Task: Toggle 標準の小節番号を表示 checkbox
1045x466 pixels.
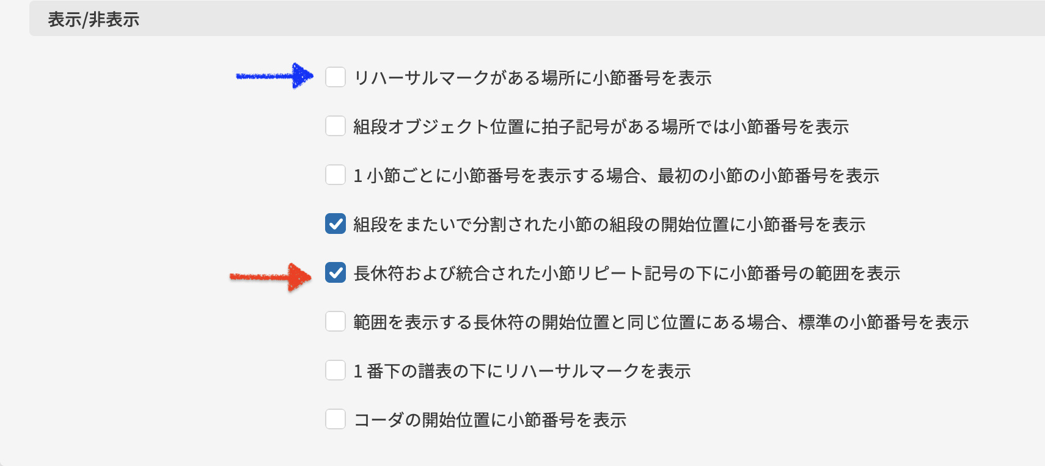Action: [335, 322]
